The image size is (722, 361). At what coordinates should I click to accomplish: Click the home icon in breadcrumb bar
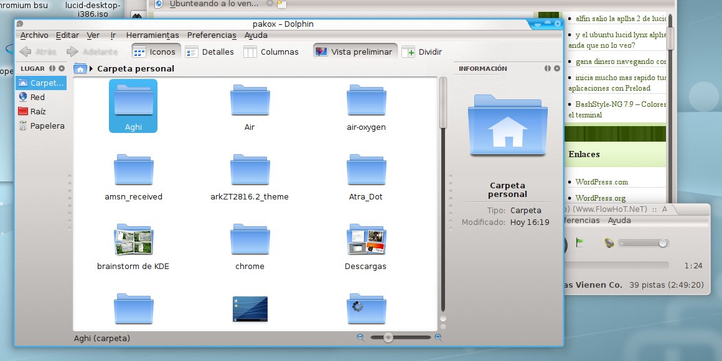point(80,68)
